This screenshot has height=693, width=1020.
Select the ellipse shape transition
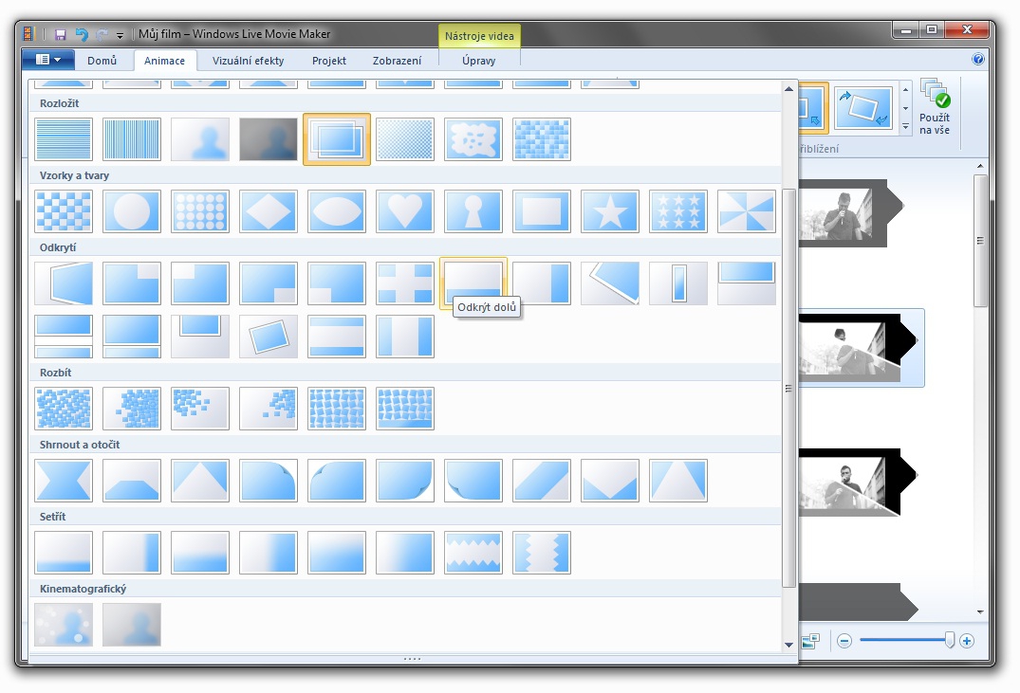click(x=336, y=211)
